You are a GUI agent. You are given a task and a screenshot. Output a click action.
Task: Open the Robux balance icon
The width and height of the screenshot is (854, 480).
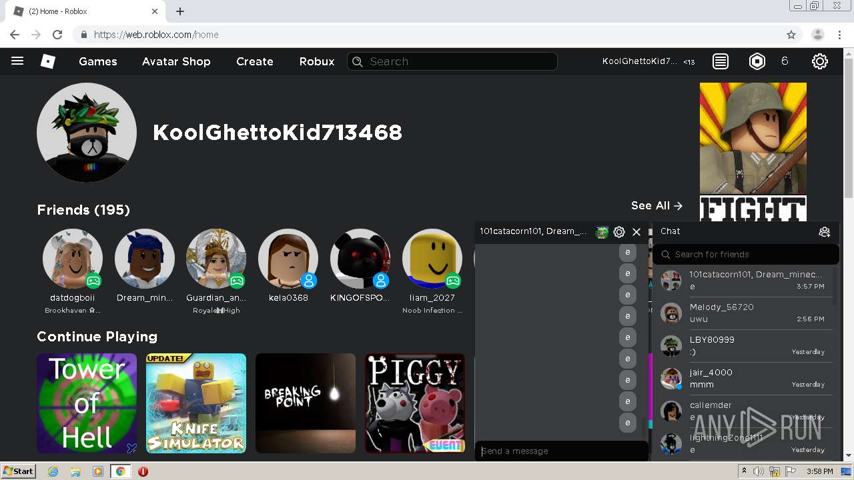click(757, 61)
